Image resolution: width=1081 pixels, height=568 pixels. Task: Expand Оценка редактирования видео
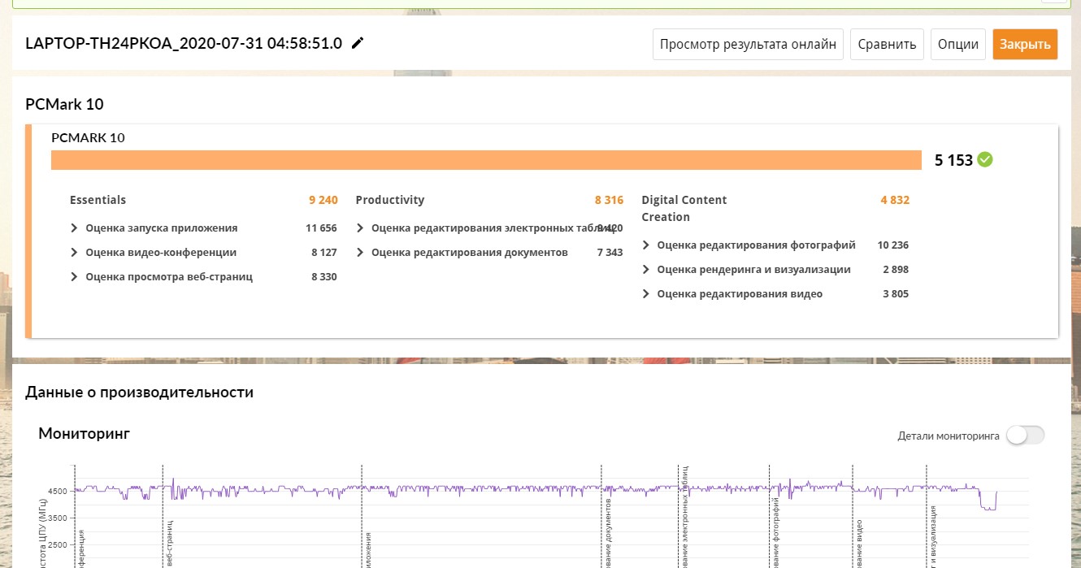click(646, 294)
